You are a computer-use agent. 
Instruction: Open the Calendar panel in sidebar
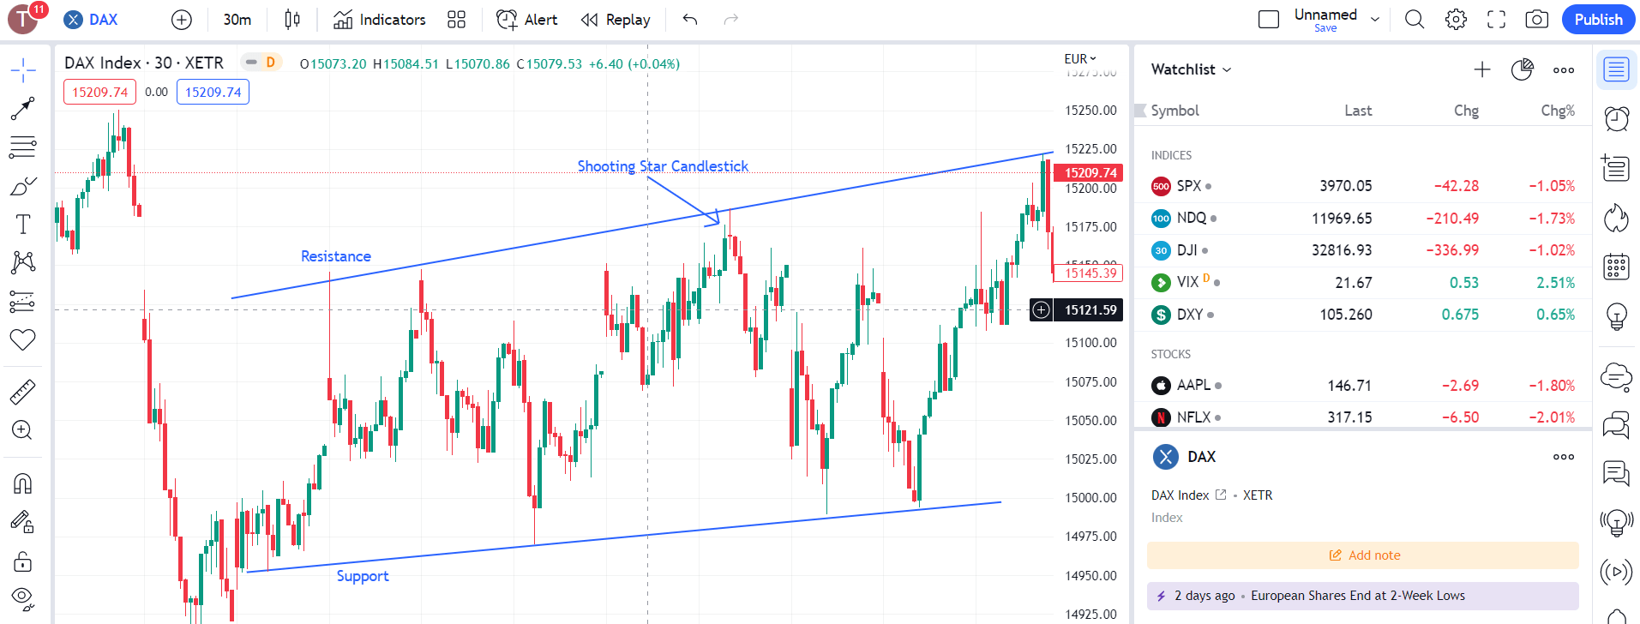[x=1617, y=267]
